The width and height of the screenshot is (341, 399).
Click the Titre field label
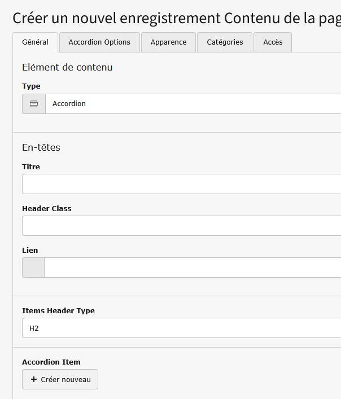pyautogui.click(x=31, y=167)
